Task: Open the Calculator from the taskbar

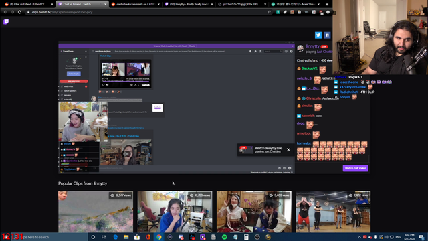Action: click(x=246, y=237)
